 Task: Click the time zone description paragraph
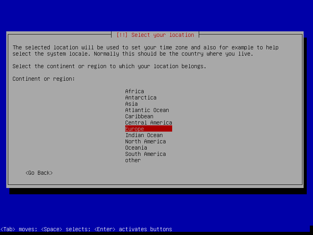pyautogui.click(x=145, y=51)
